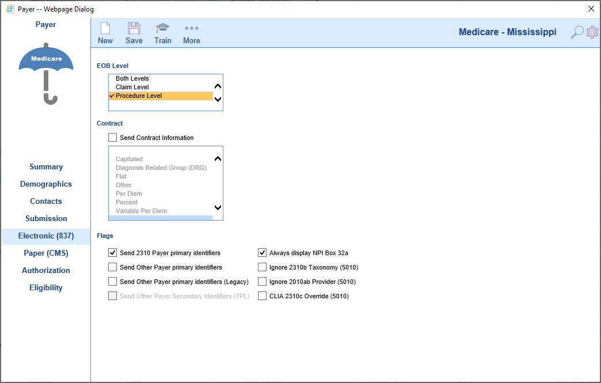Screen dimensions: 601x383
Task: Open settings gear icon beside search
Action: point(592,32)
